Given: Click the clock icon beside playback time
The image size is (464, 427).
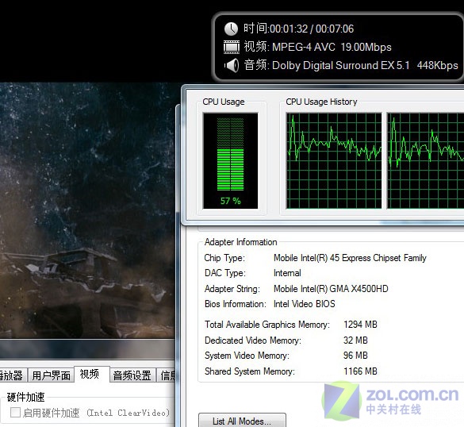Looking at the screenshot, I should [231, 29].
